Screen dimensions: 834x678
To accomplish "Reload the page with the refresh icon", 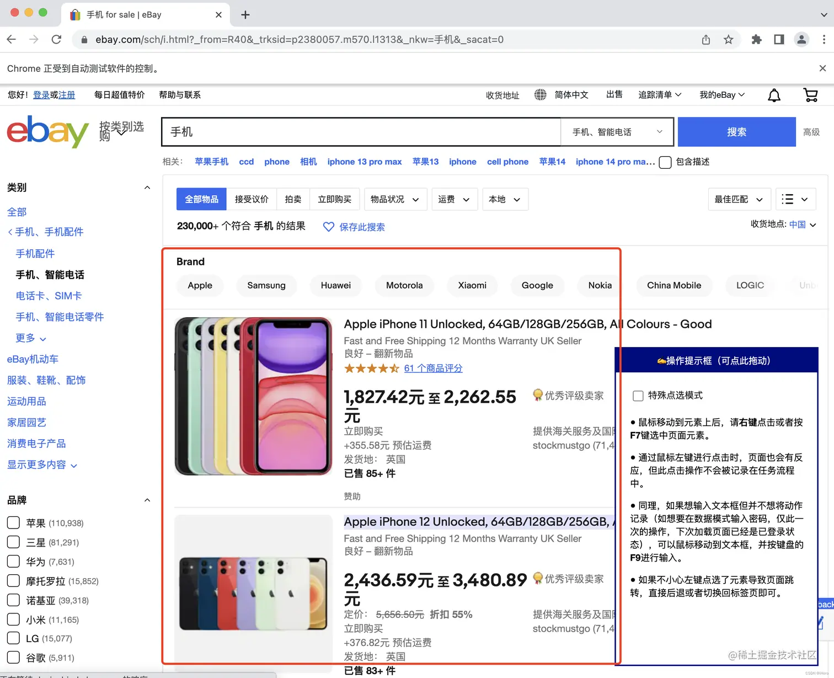I will tap(56, 39).
